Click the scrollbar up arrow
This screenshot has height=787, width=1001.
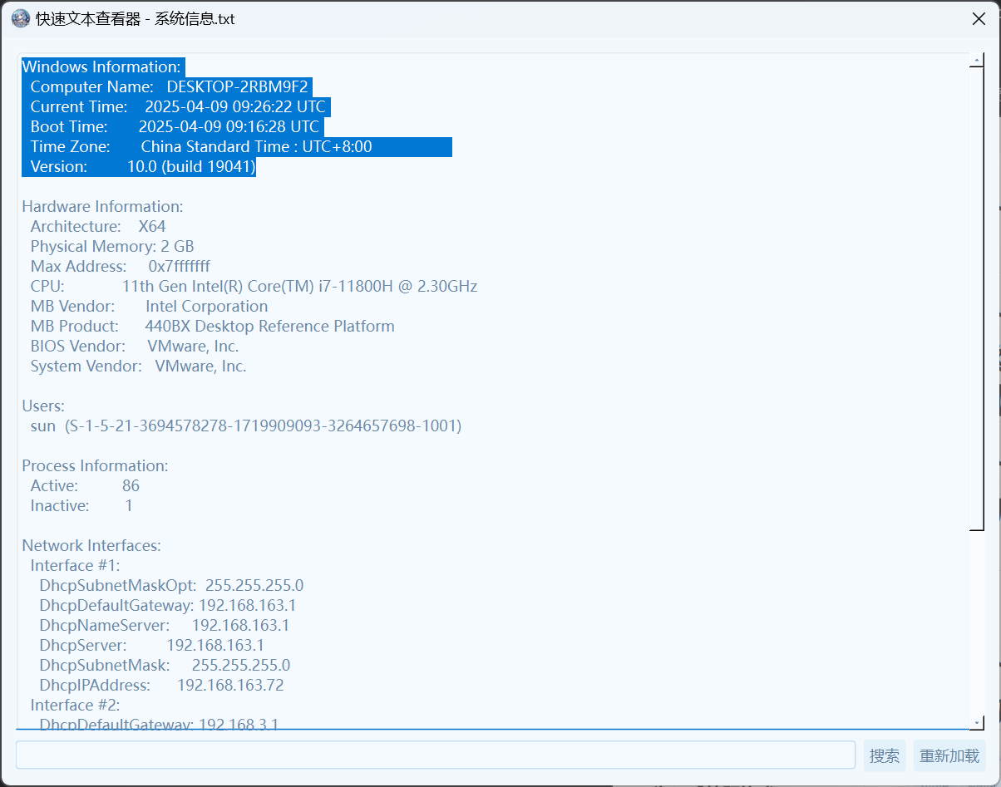click(978, 61)
